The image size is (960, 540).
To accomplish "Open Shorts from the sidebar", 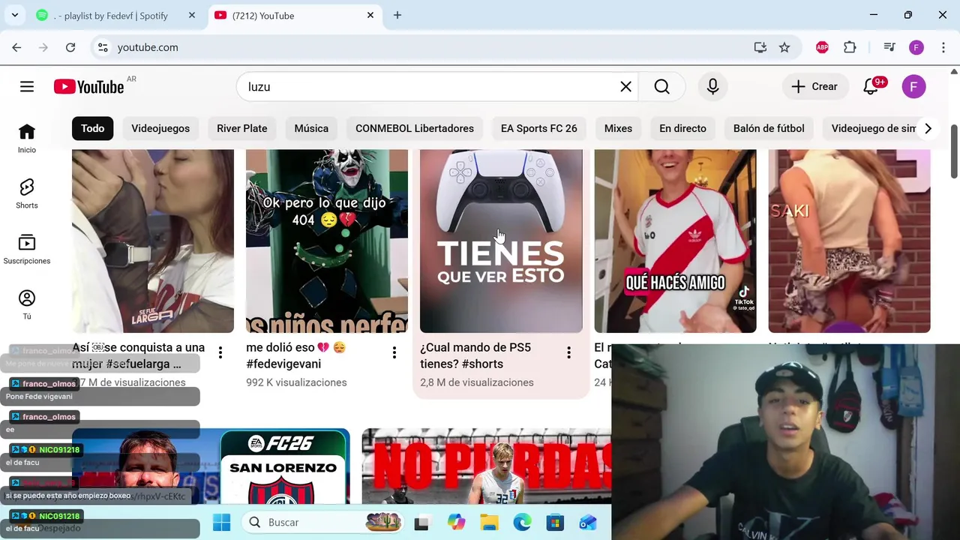I will pyautogui.click(x=27, y=193).
